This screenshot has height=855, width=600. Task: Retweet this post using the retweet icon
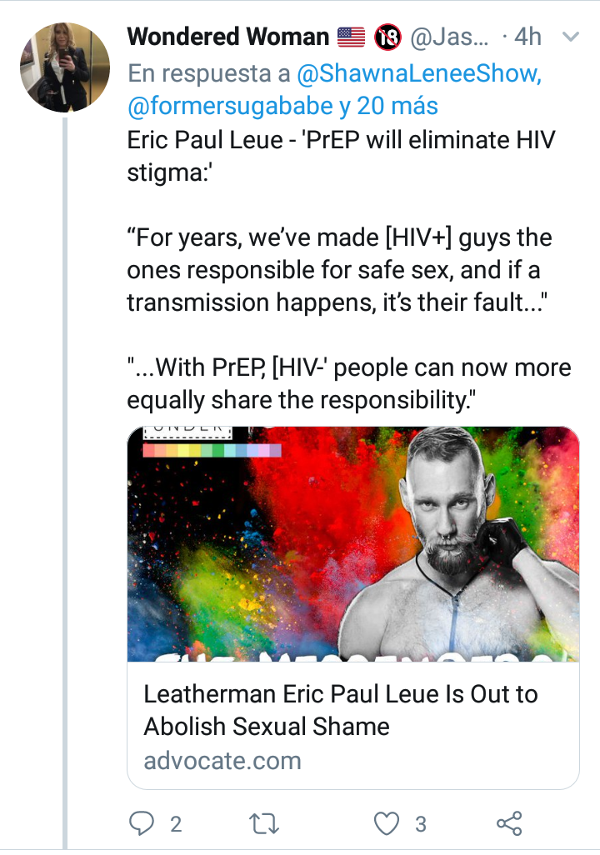(x=265, y=823)
